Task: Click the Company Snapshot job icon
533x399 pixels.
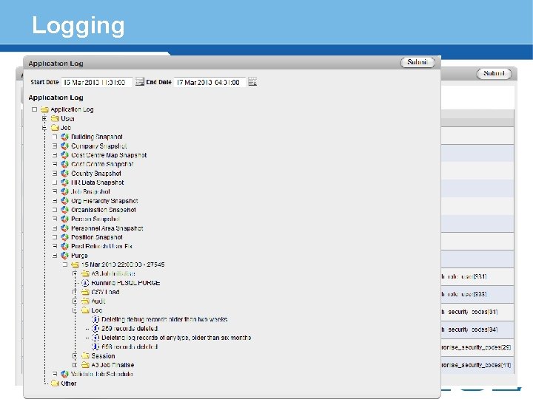Action: click(x=64, y=146)
